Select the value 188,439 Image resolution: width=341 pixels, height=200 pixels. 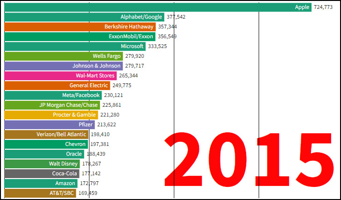(x=96, y=154)
